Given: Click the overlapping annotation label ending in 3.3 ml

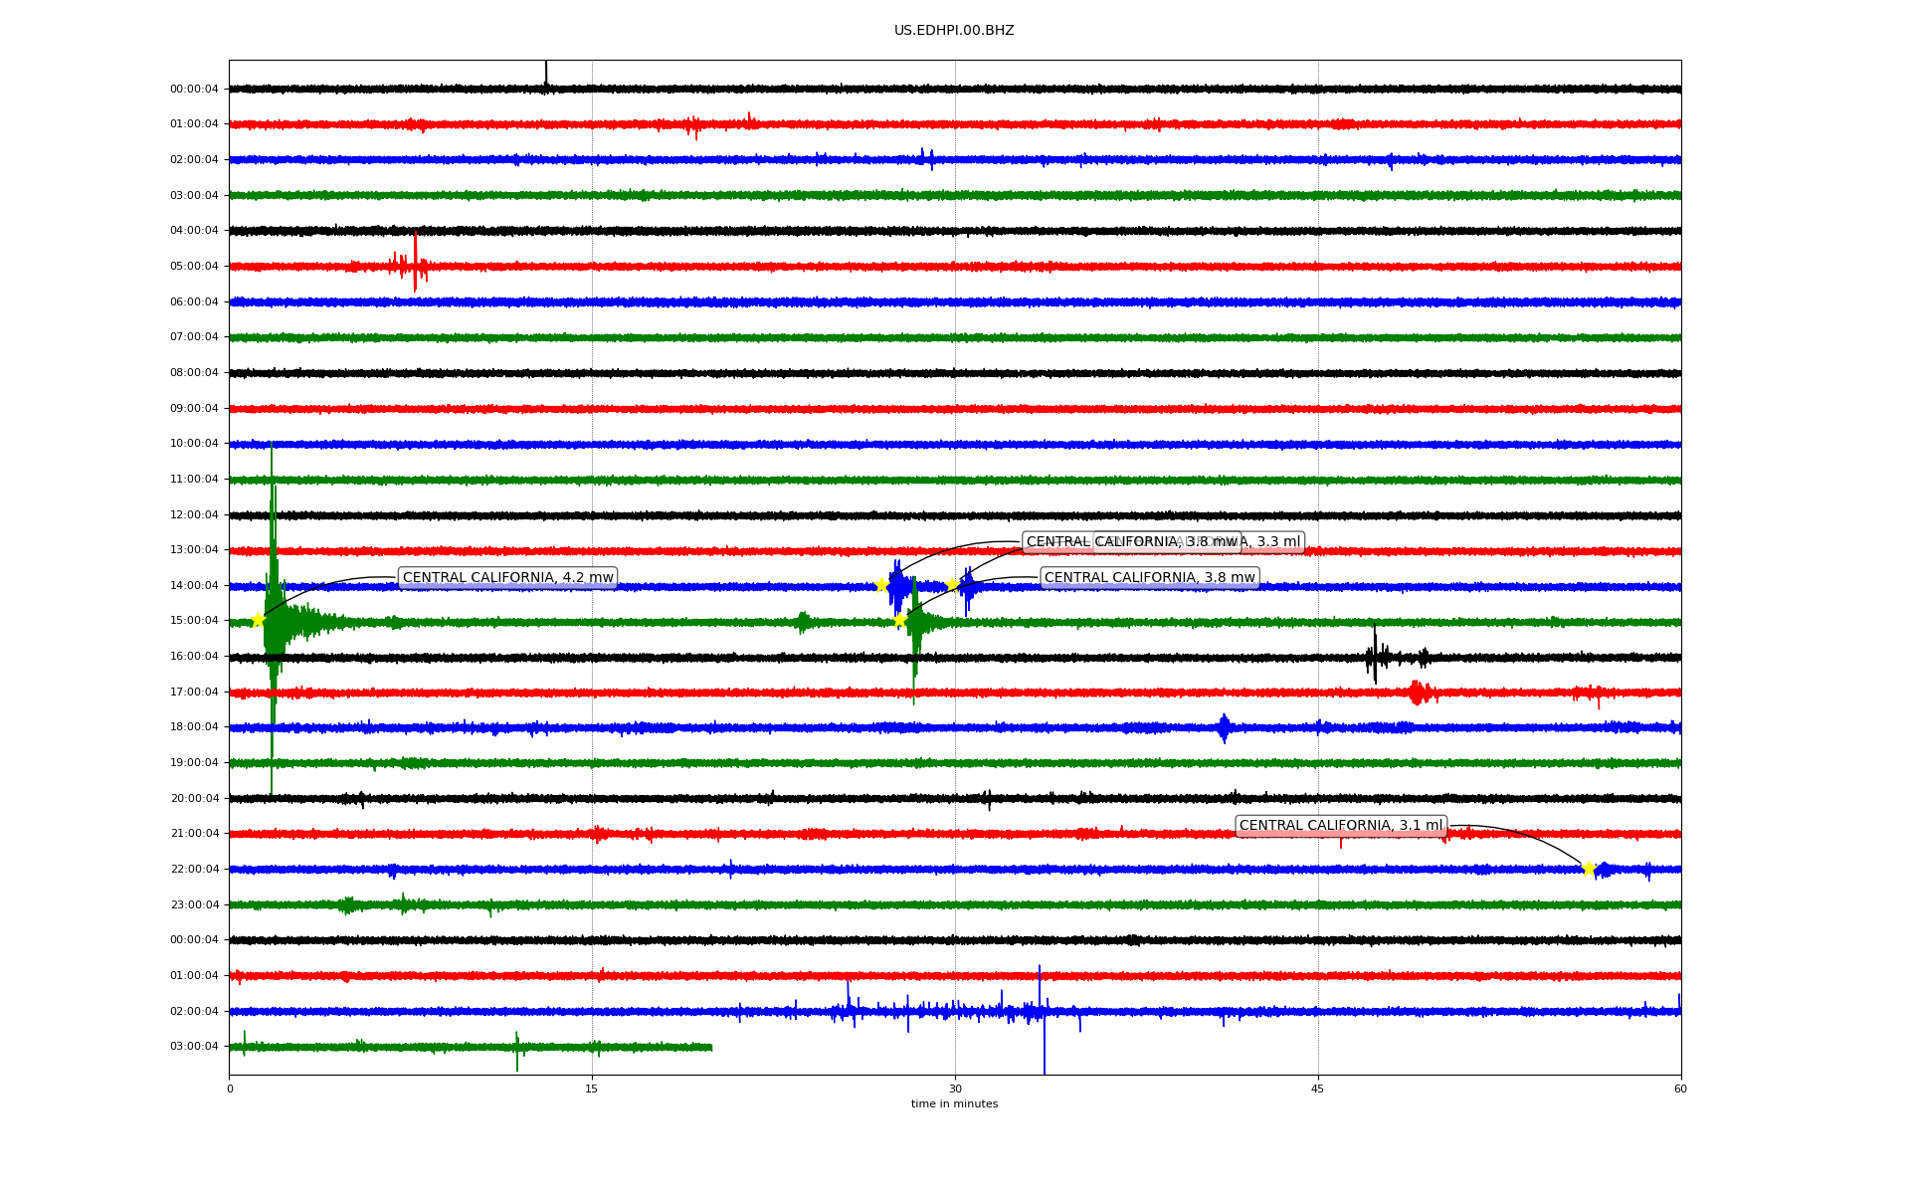Looking at the screenshot, I should pyautogui.click(x=1273, y=542).
